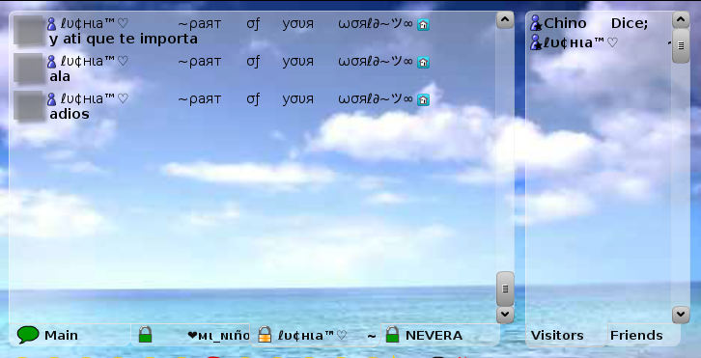Viewport: 701px width, 358px height.
Task: Click the green padlock on ❤мι_иιño tab
Action: click(145, 334)
